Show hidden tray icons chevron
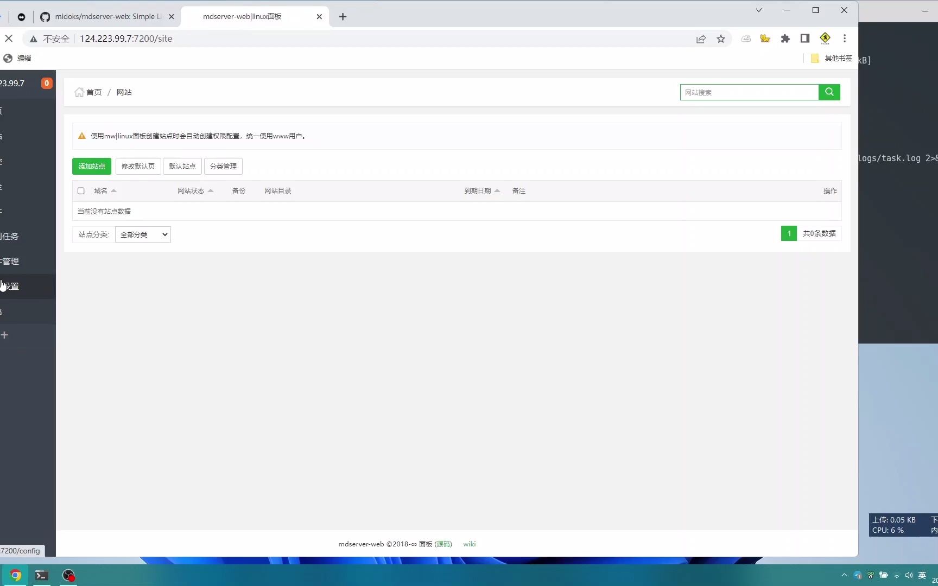 click(844, 575)
